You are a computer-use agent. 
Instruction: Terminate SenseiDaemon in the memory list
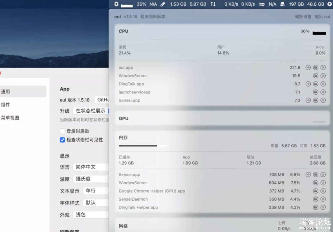tap(323, 199)
